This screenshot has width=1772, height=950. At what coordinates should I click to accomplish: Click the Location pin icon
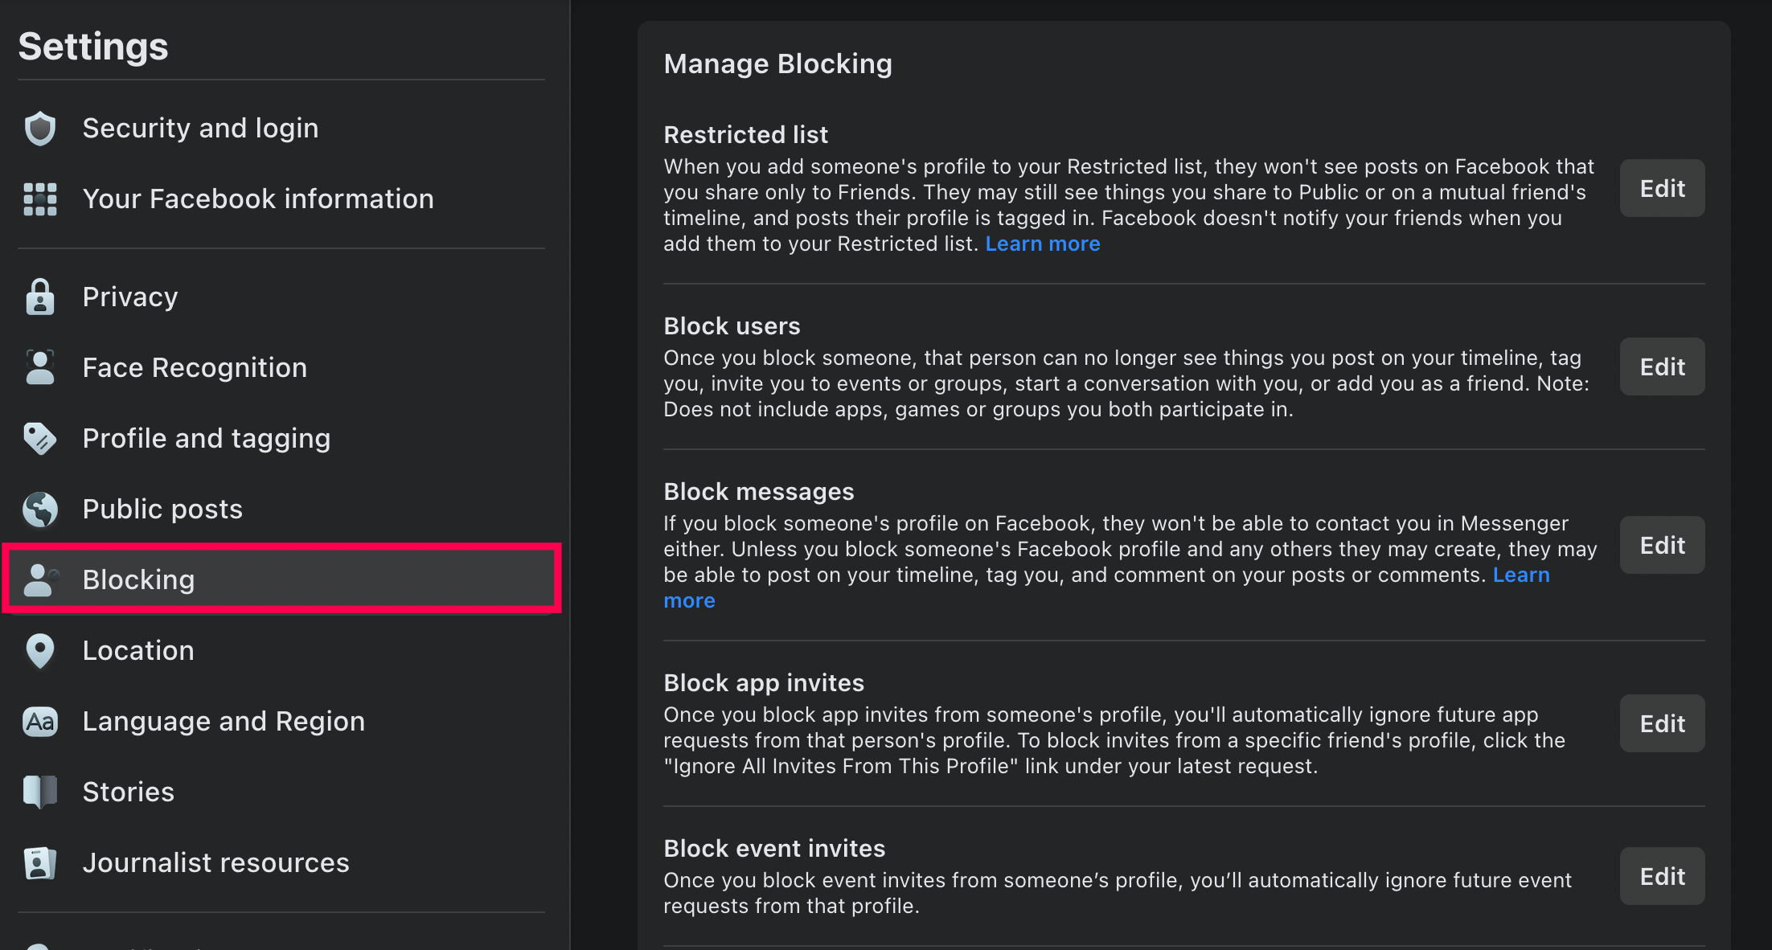point(40,651)
